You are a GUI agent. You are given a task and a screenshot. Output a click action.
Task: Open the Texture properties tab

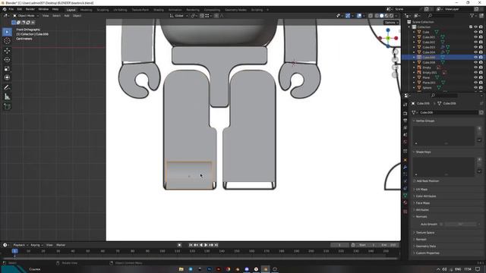(405, 212)
